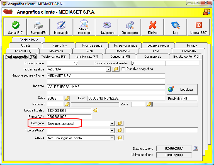The width and height of the screenshot is (214, 165).
Task: Select the Web tab
Action: click(x=89, y=51)
